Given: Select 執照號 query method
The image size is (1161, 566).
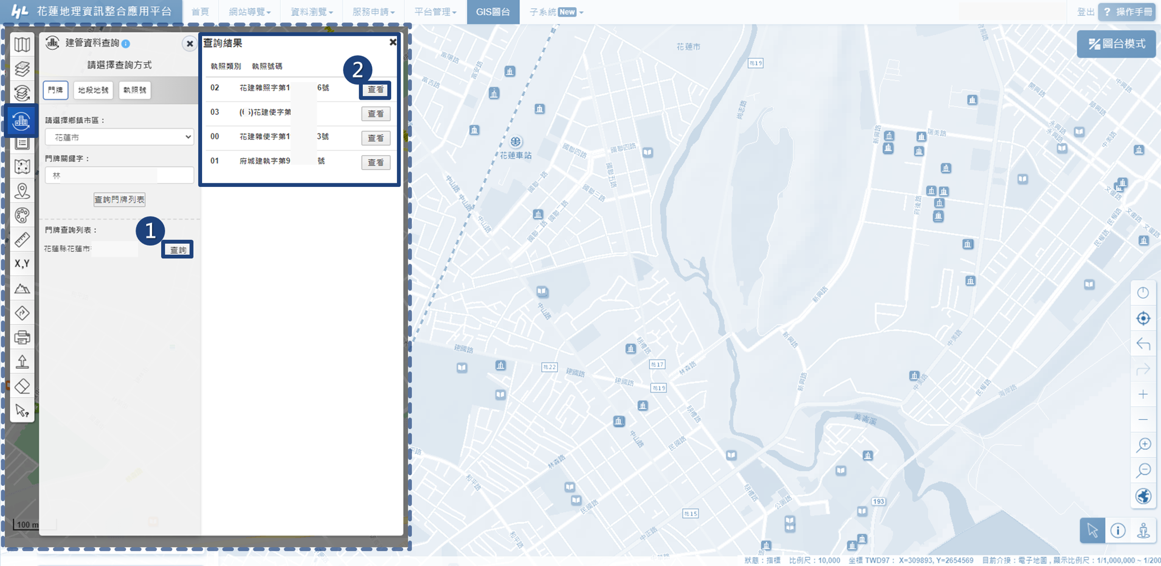Looking at the screenshot, I should pos(135,90).
